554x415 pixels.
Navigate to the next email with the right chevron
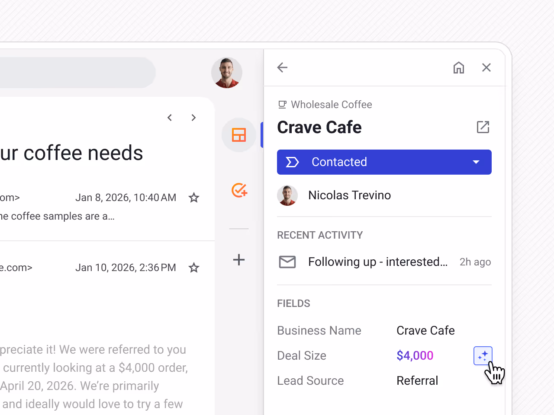(x=193, y=118)
